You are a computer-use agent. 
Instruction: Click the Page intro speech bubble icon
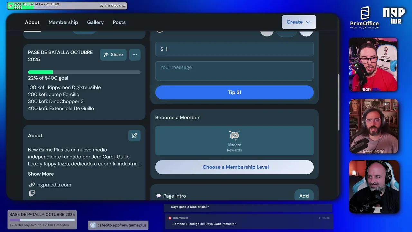coord(159,196)
